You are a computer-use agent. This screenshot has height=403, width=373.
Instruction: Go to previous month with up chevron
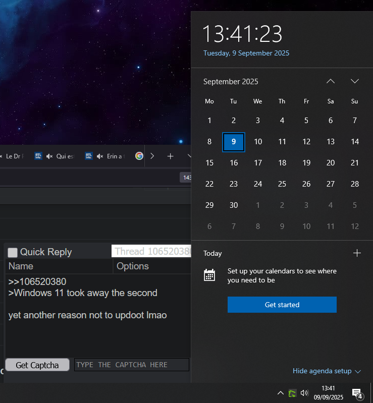pos(331,81)
